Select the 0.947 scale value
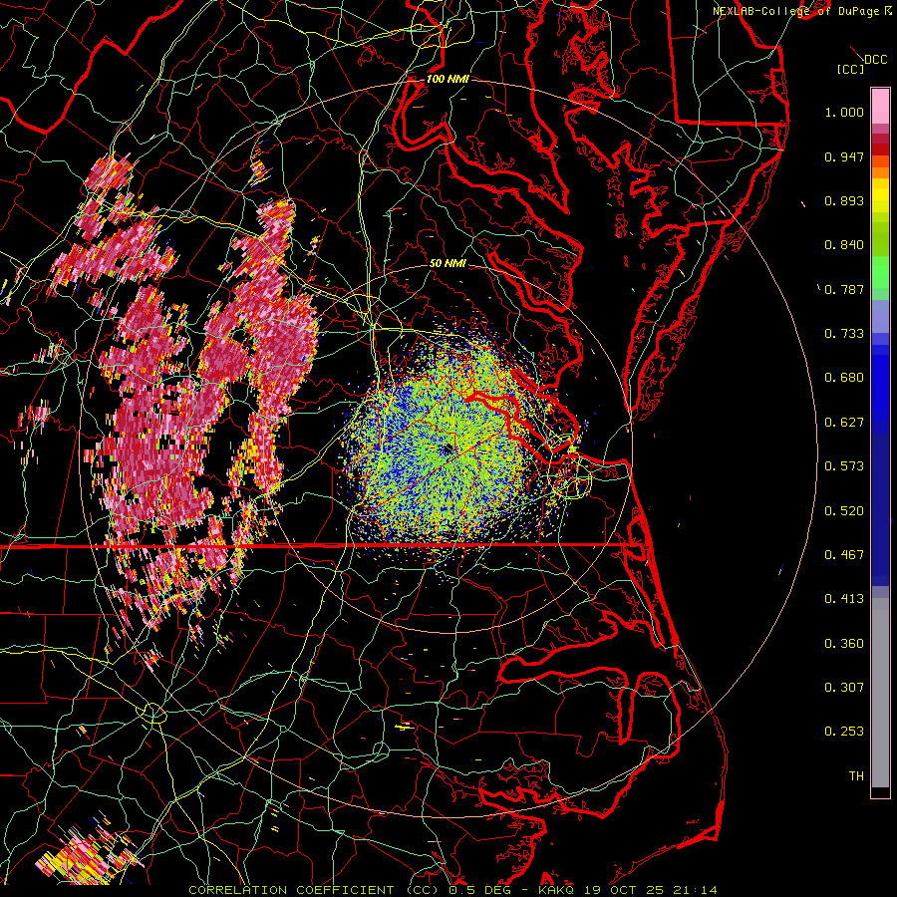 [844, 156]
